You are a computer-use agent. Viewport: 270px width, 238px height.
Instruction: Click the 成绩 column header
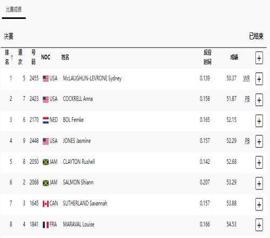coord(234,57)
